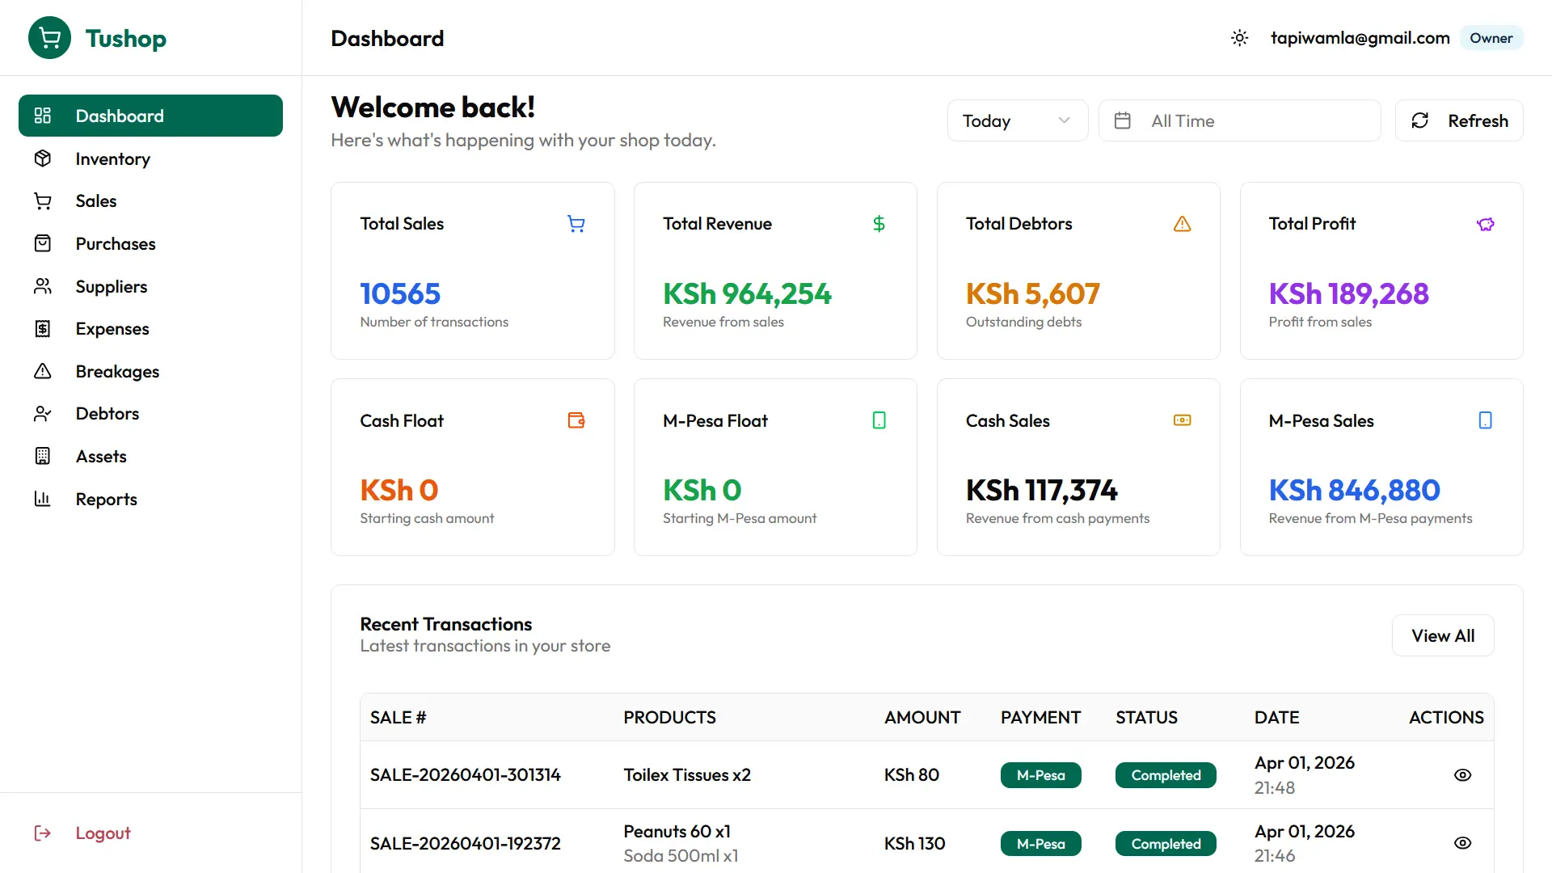This screenshot has height=873, width=1552.
Task: Click the Total Profit piggy bank icon
Action: pyautogui.click(x=1485, y=224)
